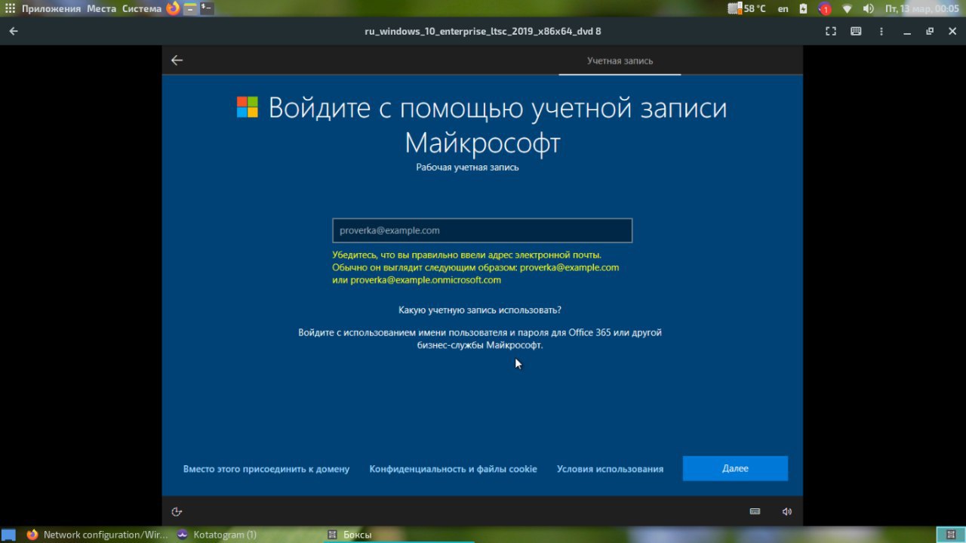Open the Места menu
The width and height of the screenshot is (966, 543).
[x=101, y=8]
